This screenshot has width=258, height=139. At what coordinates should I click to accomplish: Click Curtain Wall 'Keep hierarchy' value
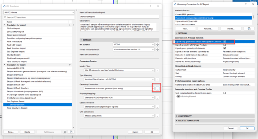229,70
